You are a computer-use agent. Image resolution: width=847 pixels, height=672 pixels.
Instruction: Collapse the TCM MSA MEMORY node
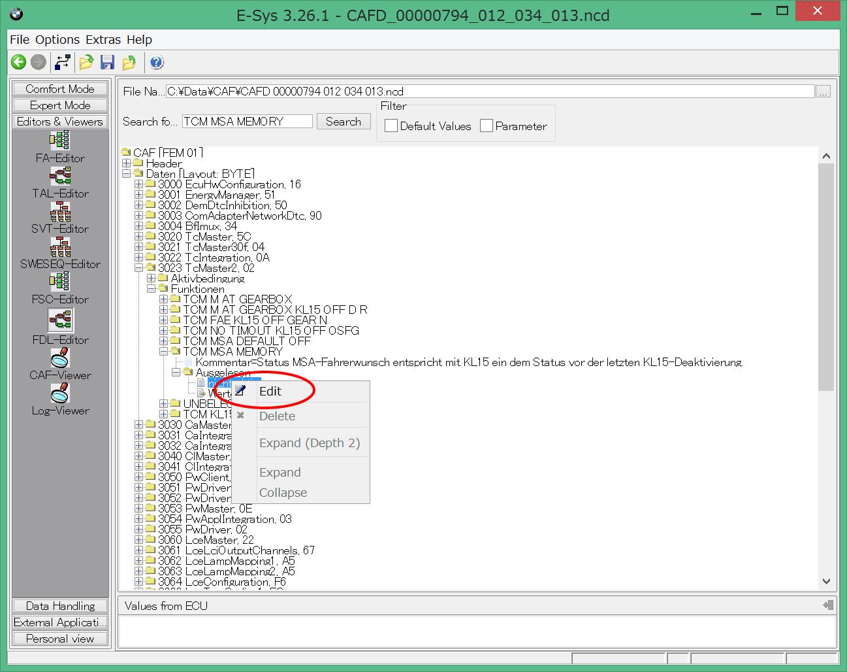(x=163, y=352)
